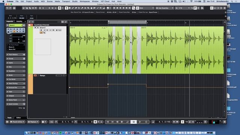This screenshot has width=240, height=135.
Task: Click the transport Rewind button
Action: (x=117, y=122)
